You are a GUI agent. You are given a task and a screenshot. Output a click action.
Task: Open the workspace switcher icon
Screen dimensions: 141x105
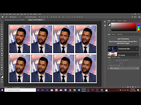click(x=135, y=17)
